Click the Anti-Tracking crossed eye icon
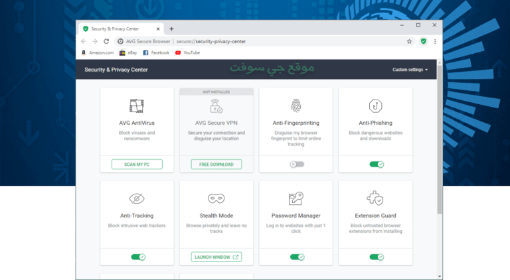510x280 pixels. 137,198
